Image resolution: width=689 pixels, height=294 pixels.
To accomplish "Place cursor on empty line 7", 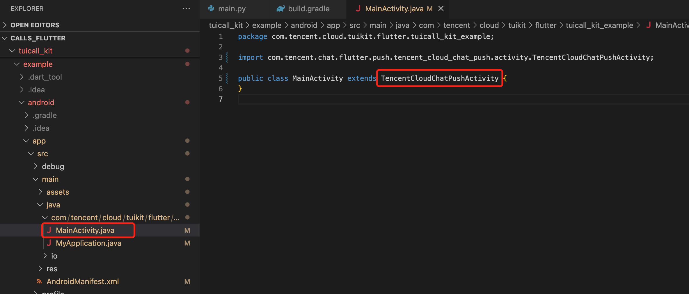I will click(x=349, y=99).
